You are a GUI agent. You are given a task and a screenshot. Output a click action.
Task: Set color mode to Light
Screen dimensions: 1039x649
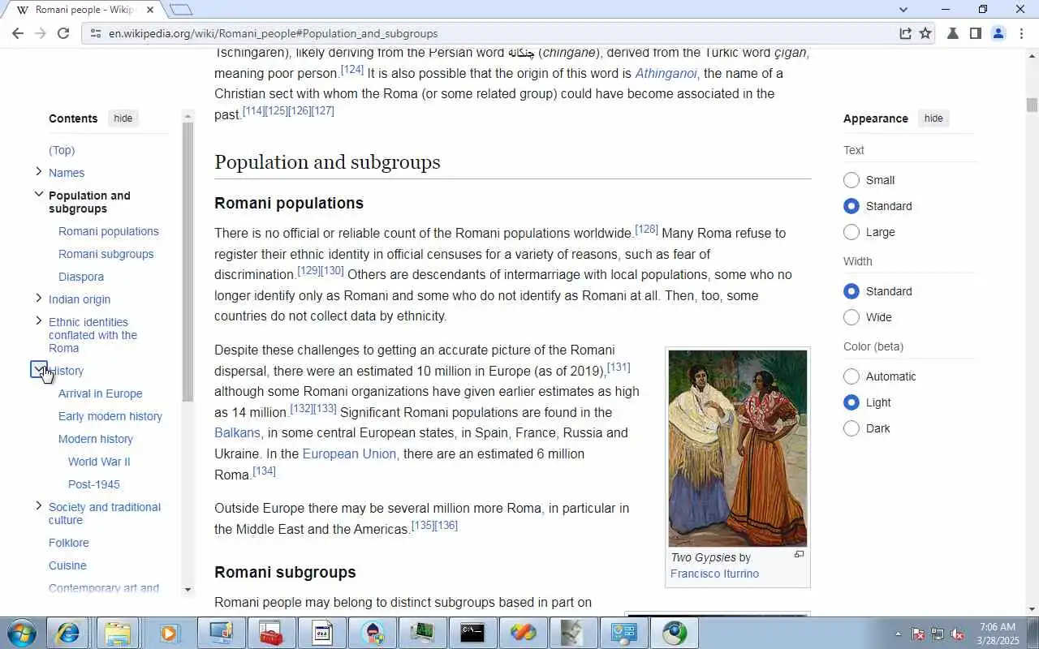coord(851,402)
